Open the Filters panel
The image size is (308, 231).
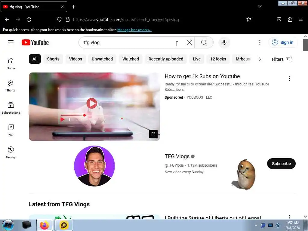(x=282, y=59)
